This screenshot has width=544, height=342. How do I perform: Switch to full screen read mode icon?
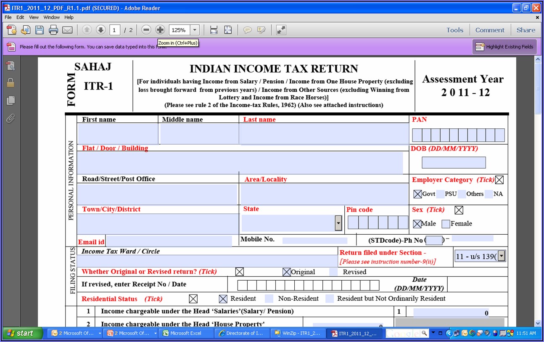(x=281, y=30)
